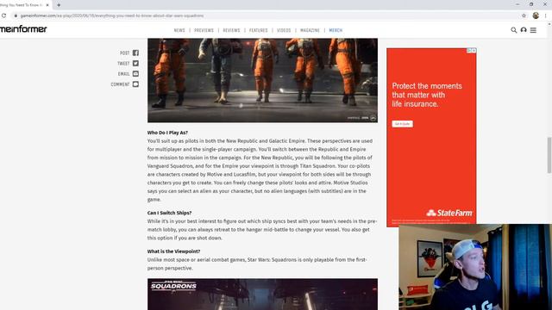Screen dimensions: 552x310
Task: Open the Merch link
Action: pos(336,30)
